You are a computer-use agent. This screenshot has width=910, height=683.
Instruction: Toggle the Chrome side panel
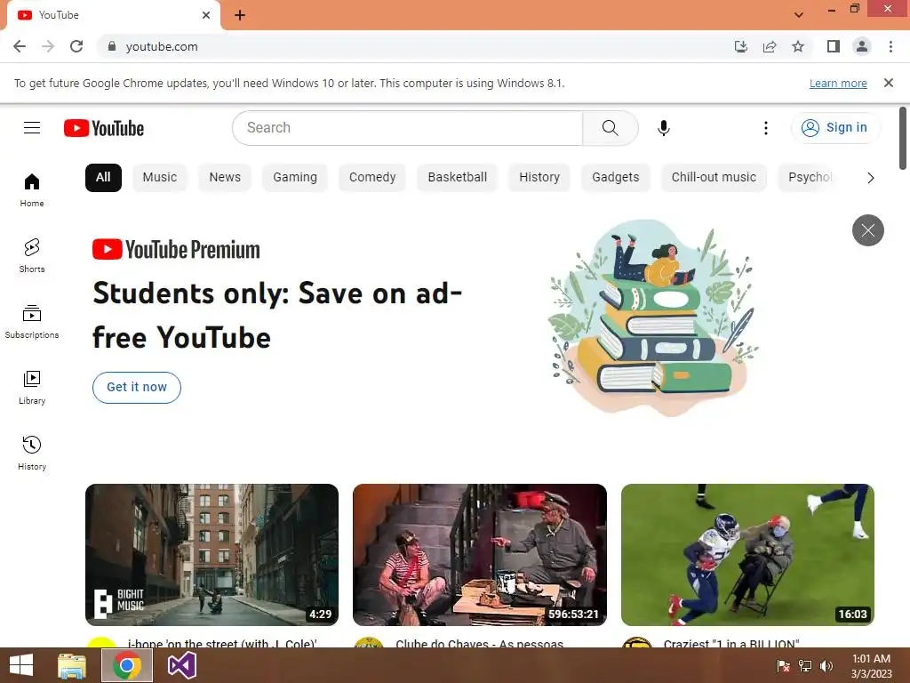[x=834, y=46]
